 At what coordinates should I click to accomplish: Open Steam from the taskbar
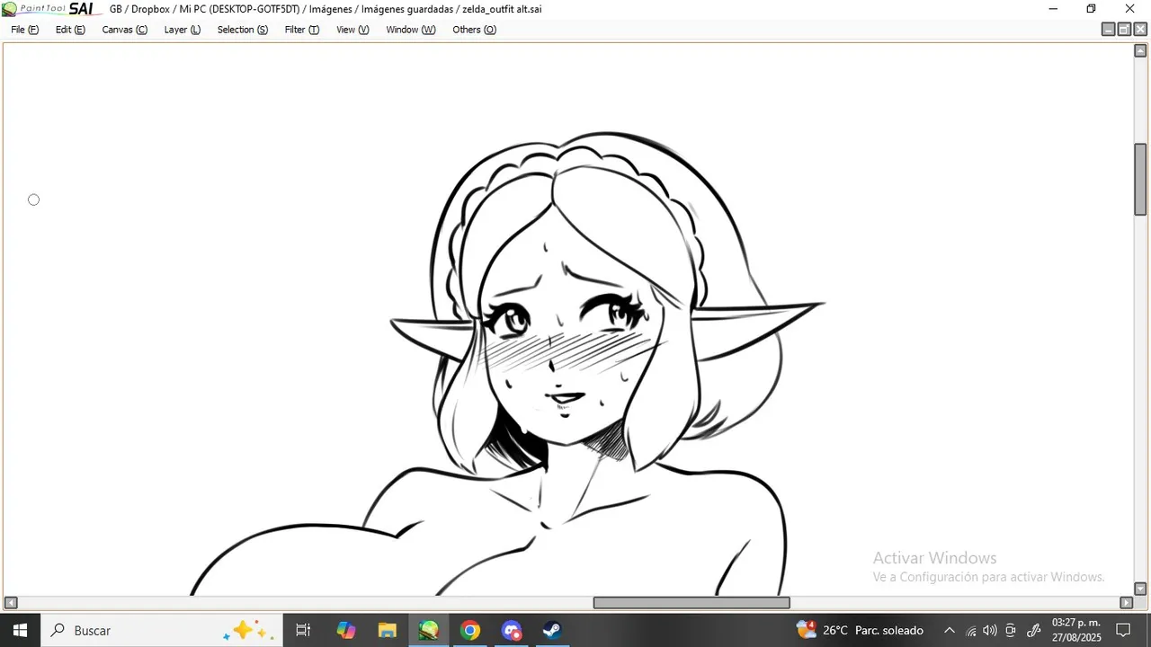click(x=552, y=630)
